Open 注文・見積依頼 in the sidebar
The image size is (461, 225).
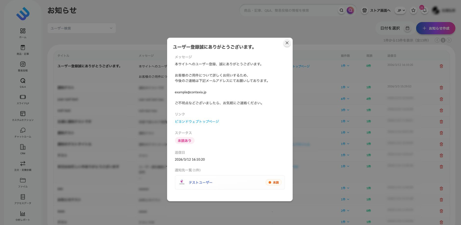click(23, 165)
